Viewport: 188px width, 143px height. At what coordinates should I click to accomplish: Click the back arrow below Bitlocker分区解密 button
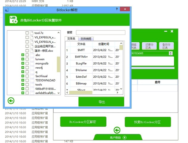point(117,130)
